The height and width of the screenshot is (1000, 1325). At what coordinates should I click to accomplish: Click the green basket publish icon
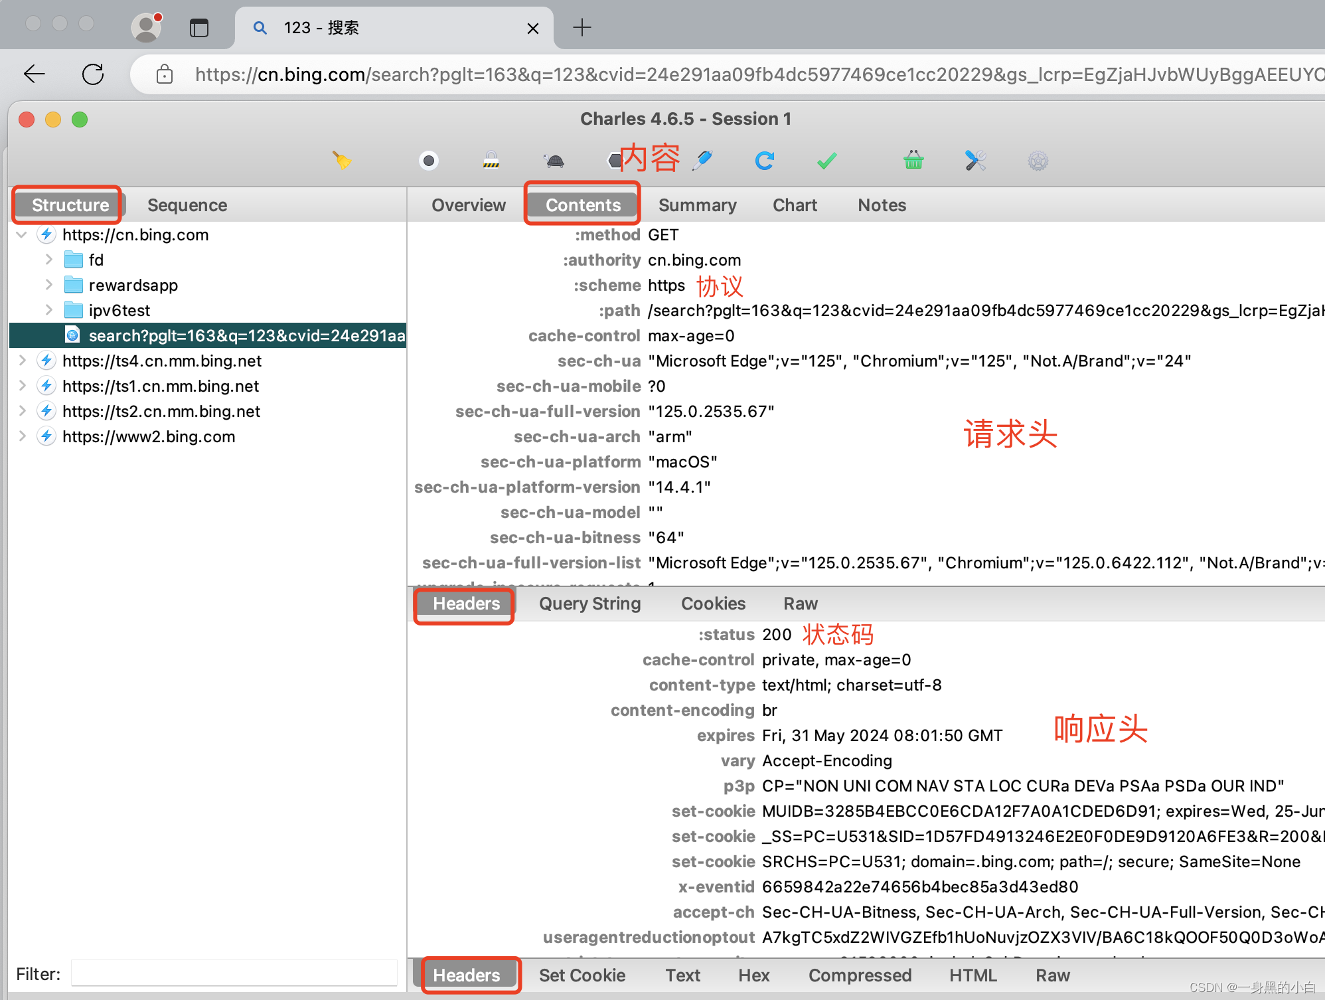[x=913, y=160]
